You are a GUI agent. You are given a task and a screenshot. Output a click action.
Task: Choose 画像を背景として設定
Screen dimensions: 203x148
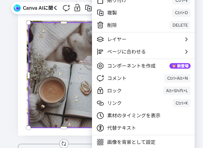pyautogui.click(x=144, y=142)
